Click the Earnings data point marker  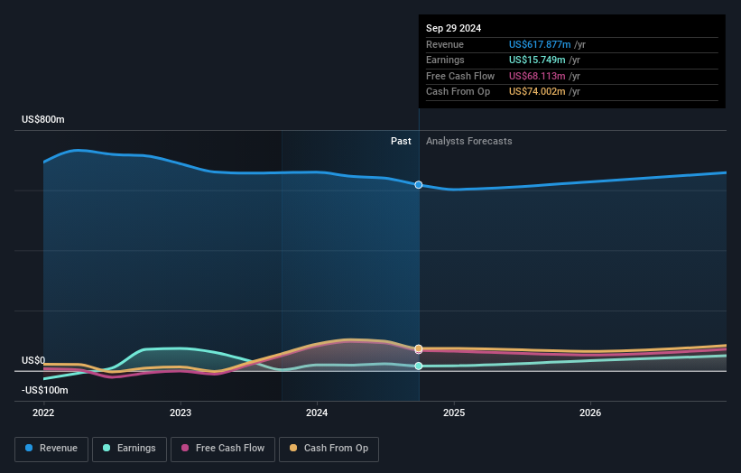point(419,366)
